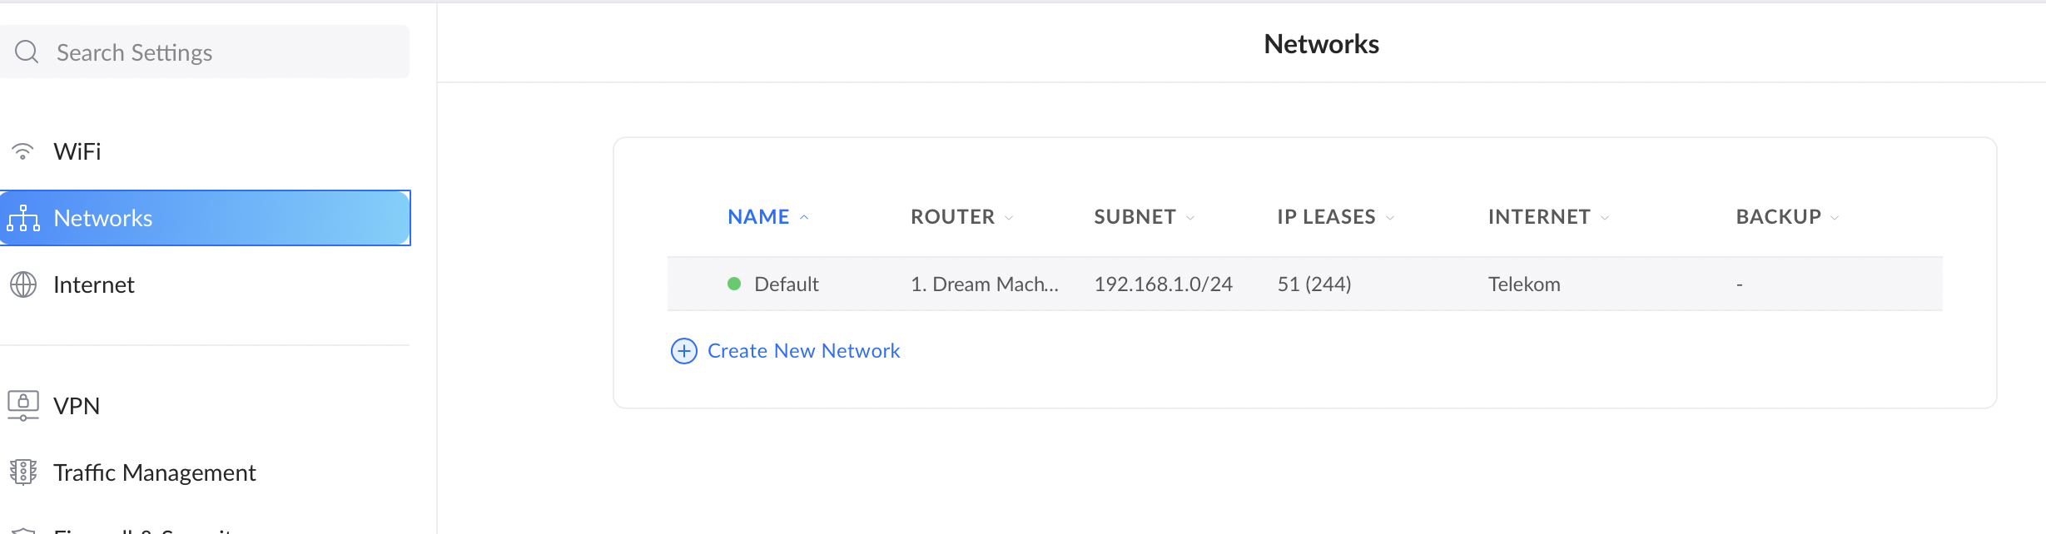The height and width of the screenshot is (534, 2046).
Task: Open the ROUTER column dropdown
Action: tap(1010, 217)
